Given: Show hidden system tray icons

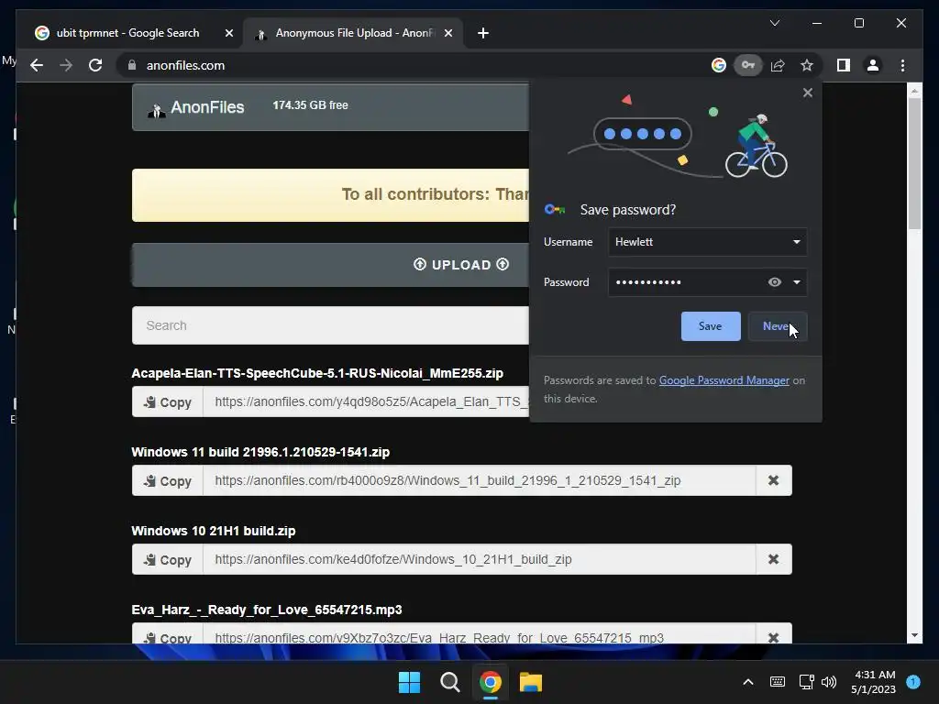Looking at the screenshot, I should click(x=748, y=682).
